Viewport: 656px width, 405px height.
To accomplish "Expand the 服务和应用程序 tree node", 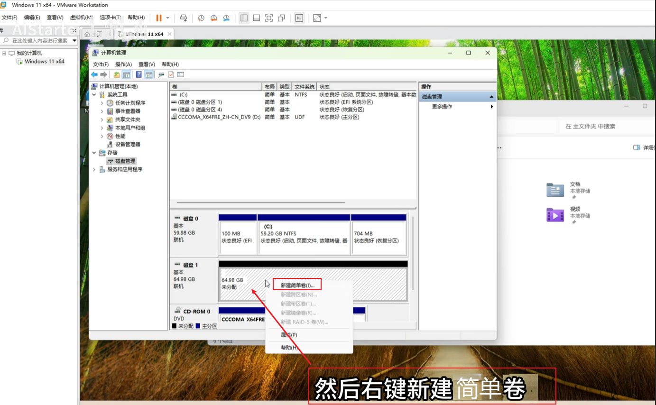I will [94, 169].
